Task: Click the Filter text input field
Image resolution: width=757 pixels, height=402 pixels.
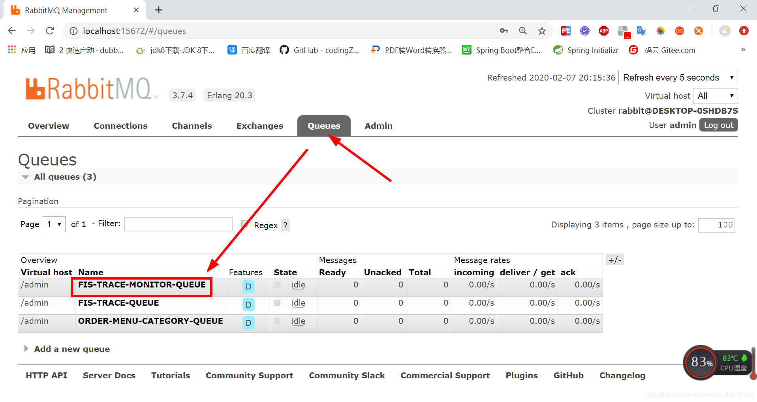Action: coord(178,224)
